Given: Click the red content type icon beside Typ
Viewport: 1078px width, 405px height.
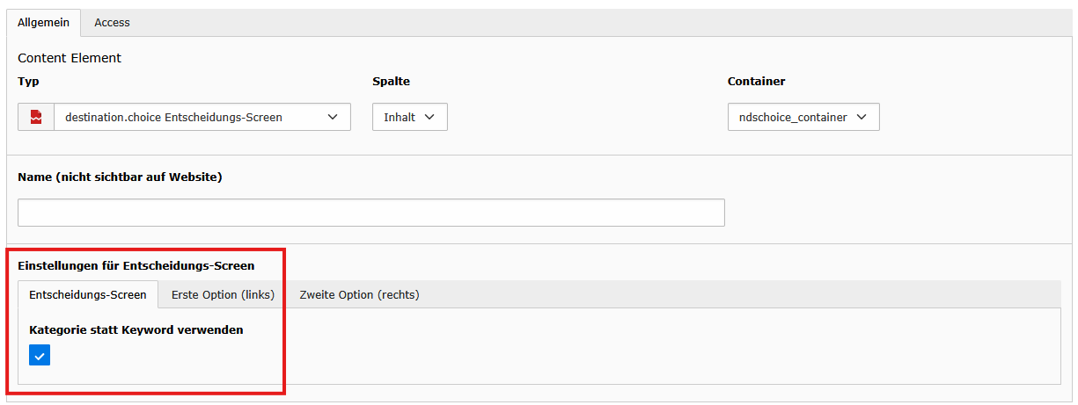Looking at the screenshot, I should point(36,117).
